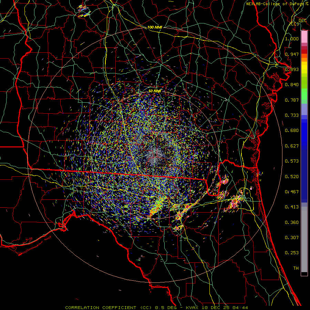Select the 0.467 scale value

click(x=292, y=192)
